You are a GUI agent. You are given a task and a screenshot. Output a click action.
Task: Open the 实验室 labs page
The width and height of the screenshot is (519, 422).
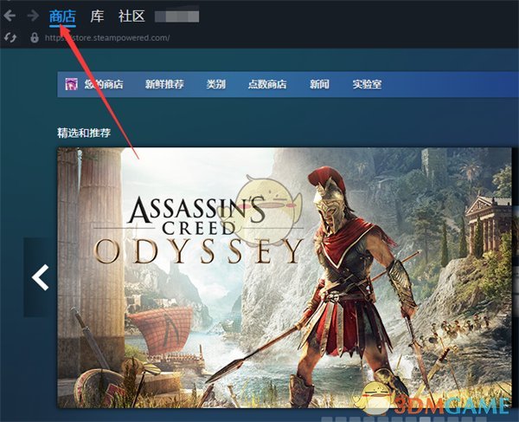[x=367, y=84]
